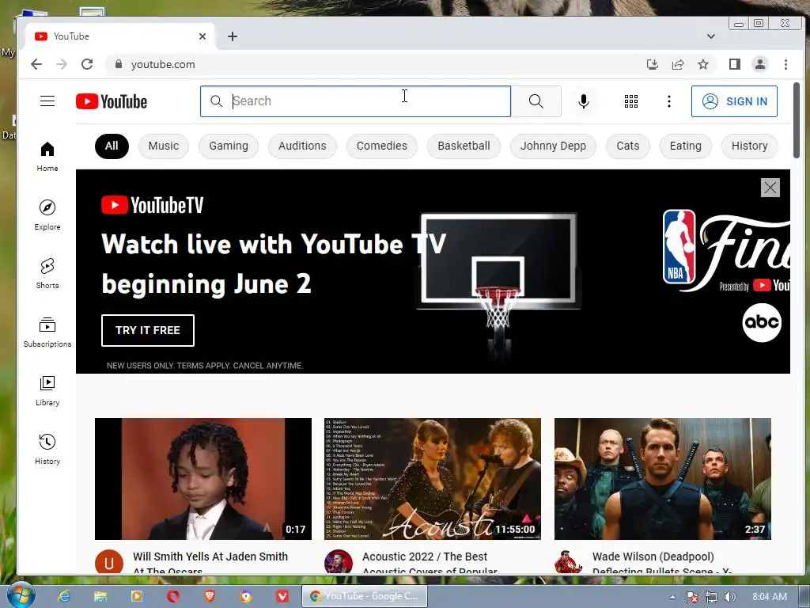Close the YouTube TV banner ad
This screenshot has width=810, height=608.
770,188
